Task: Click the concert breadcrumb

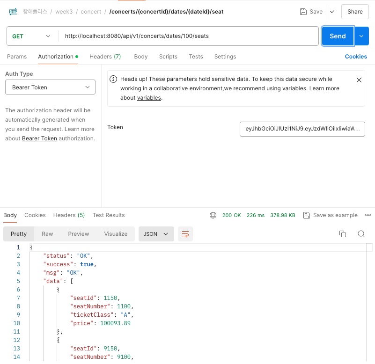Action: (91, 12)
